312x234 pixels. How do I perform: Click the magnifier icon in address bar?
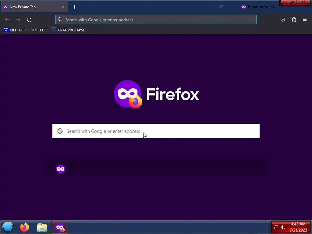pyautogui.click(x=60, y=19)
